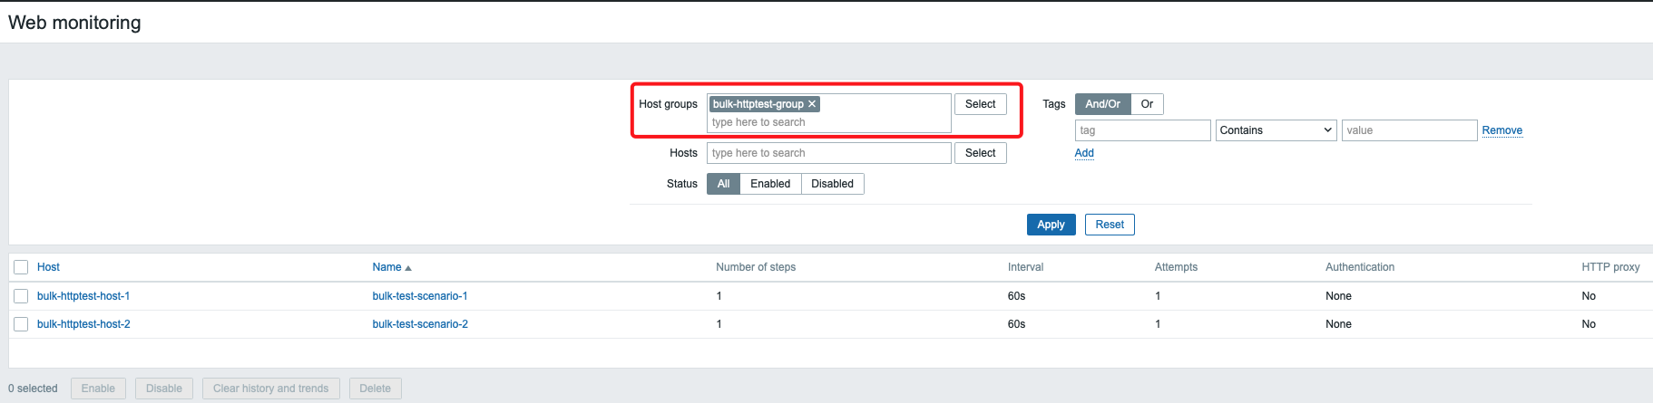Set status filter to All
Screen dimensions: 1653x403
tap(723, 184)
